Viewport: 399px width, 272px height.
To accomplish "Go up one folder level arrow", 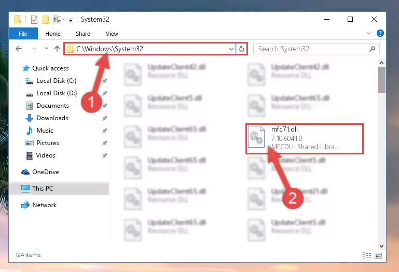I will point(57,49).
